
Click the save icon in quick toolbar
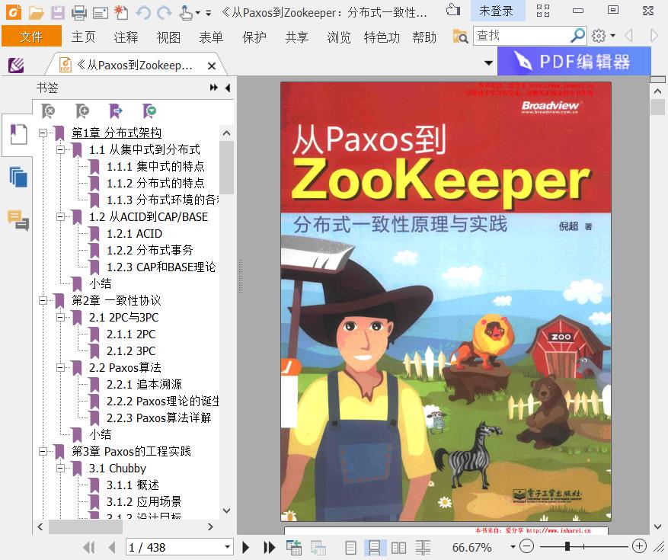coord(58,13)
